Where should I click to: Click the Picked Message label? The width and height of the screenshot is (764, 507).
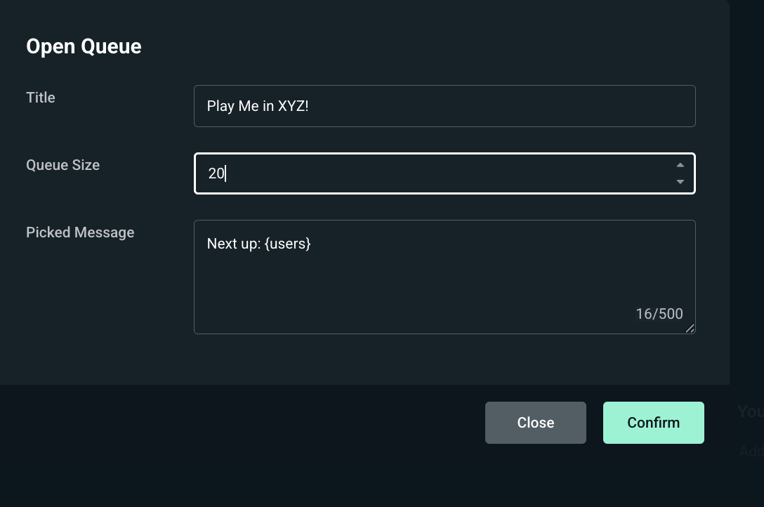[80, 232]
